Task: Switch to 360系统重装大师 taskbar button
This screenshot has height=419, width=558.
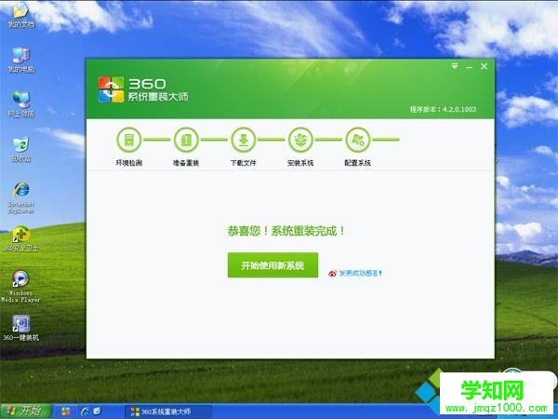Action: [x=167, y=412]
